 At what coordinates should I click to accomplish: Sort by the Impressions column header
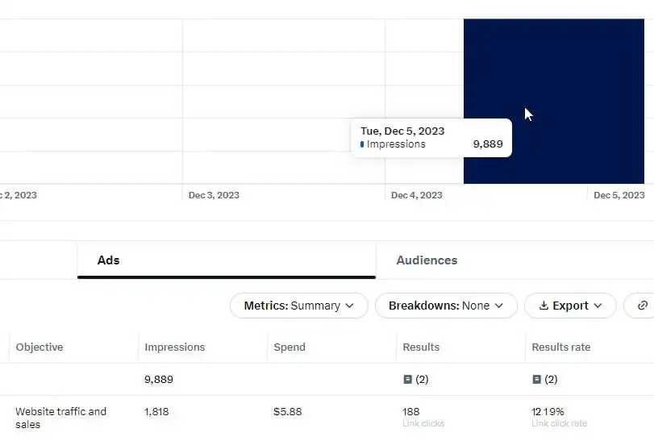(175, 347)
